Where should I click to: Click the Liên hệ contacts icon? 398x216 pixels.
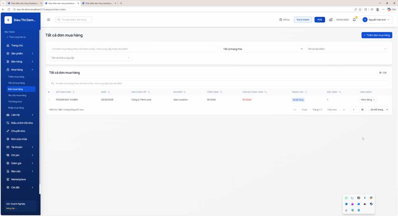[x=8, y=115]
